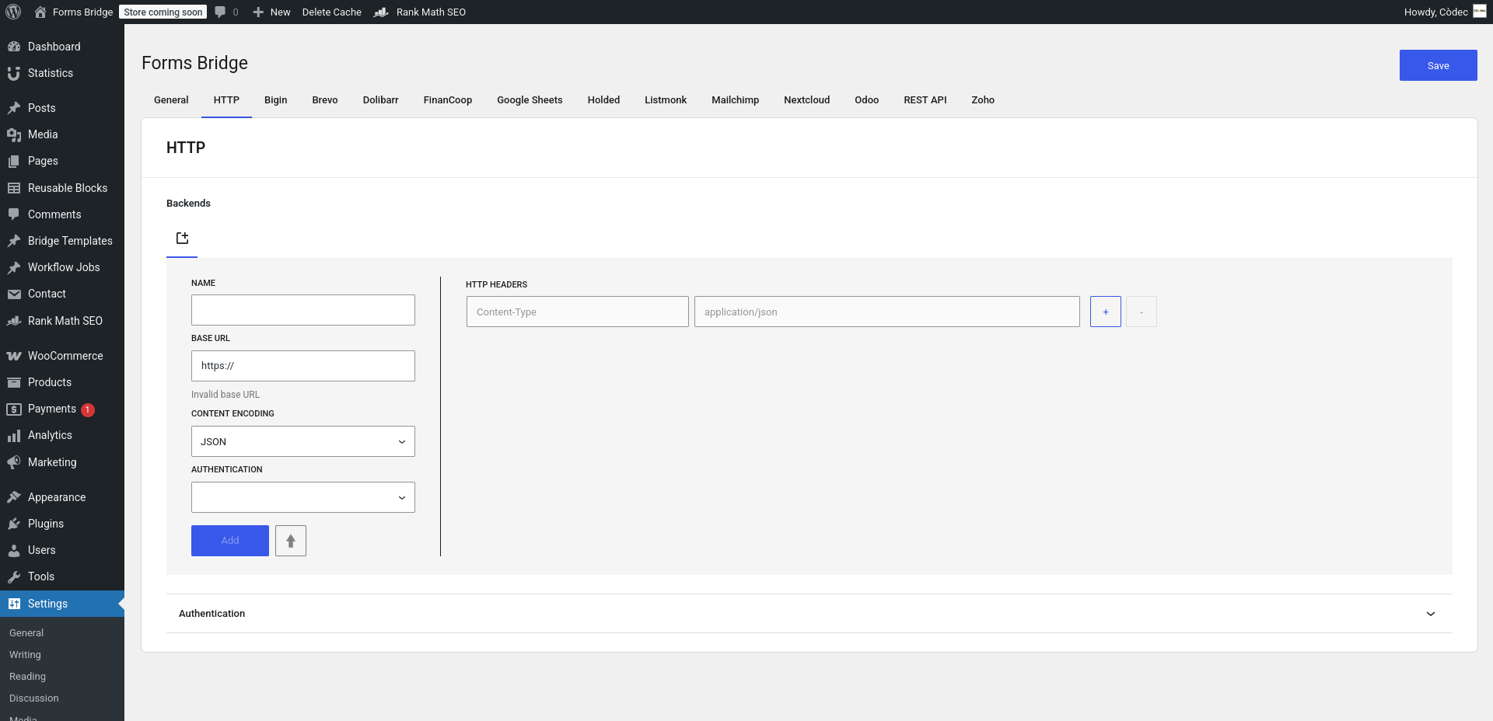Open the Statistics sidebar item
The height and width of the screenshot is (721, 1493).
[62, 73]
